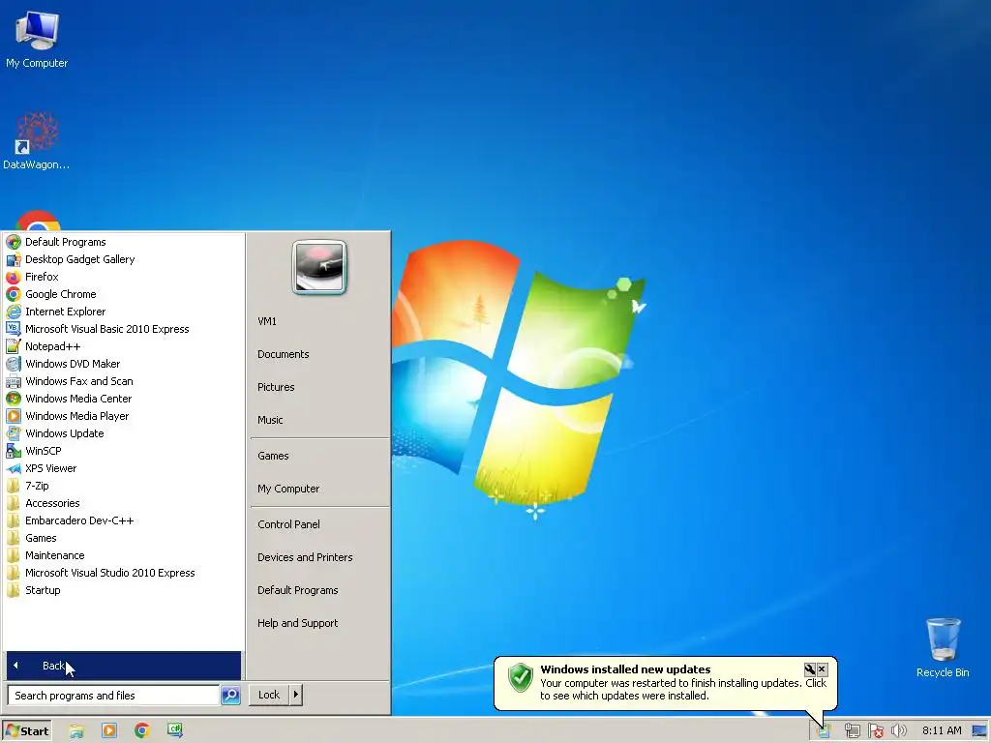Click the user account picture
The width and height of the screenshot is (991, 743).
(319, 267)
